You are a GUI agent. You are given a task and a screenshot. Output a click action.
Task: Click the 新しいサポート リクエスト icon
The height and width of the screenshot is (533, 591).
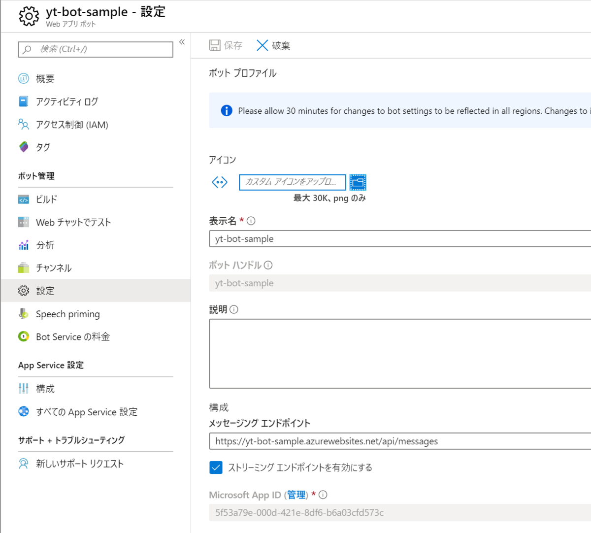pyautogui.click(x=24, y=464)
